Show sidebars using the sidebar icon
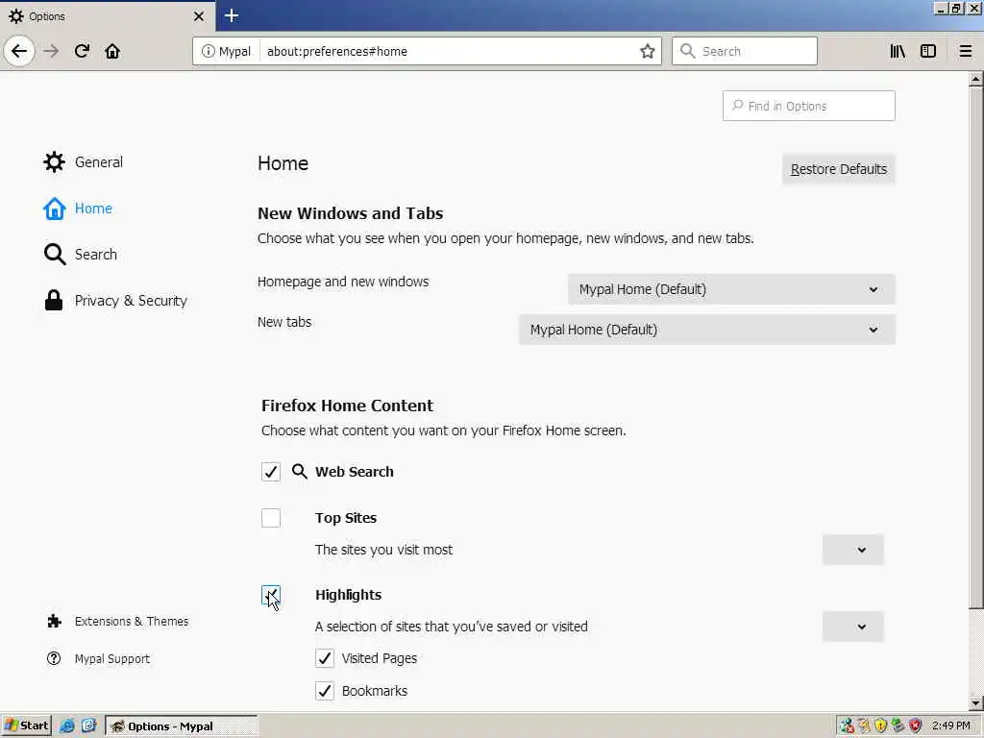Viewport: 984px width, 738px height. [928, 51]
